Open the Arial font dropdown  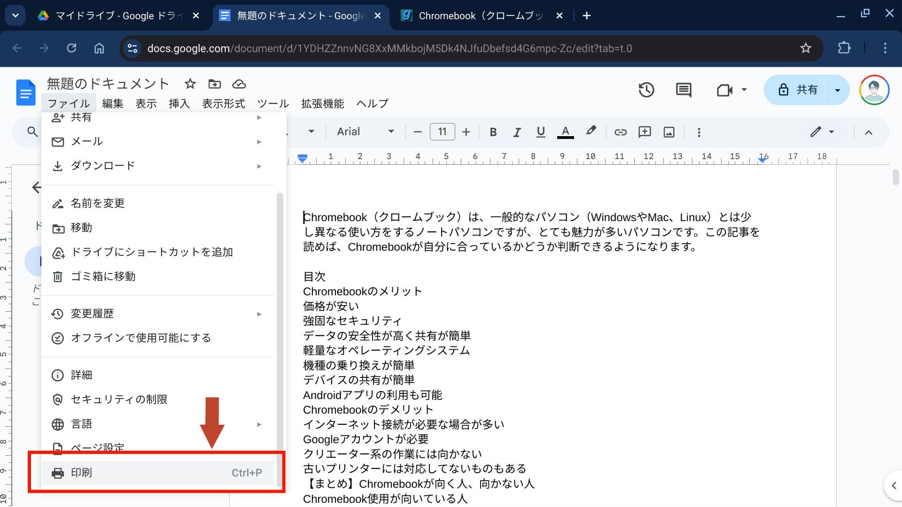click(365, 132)
